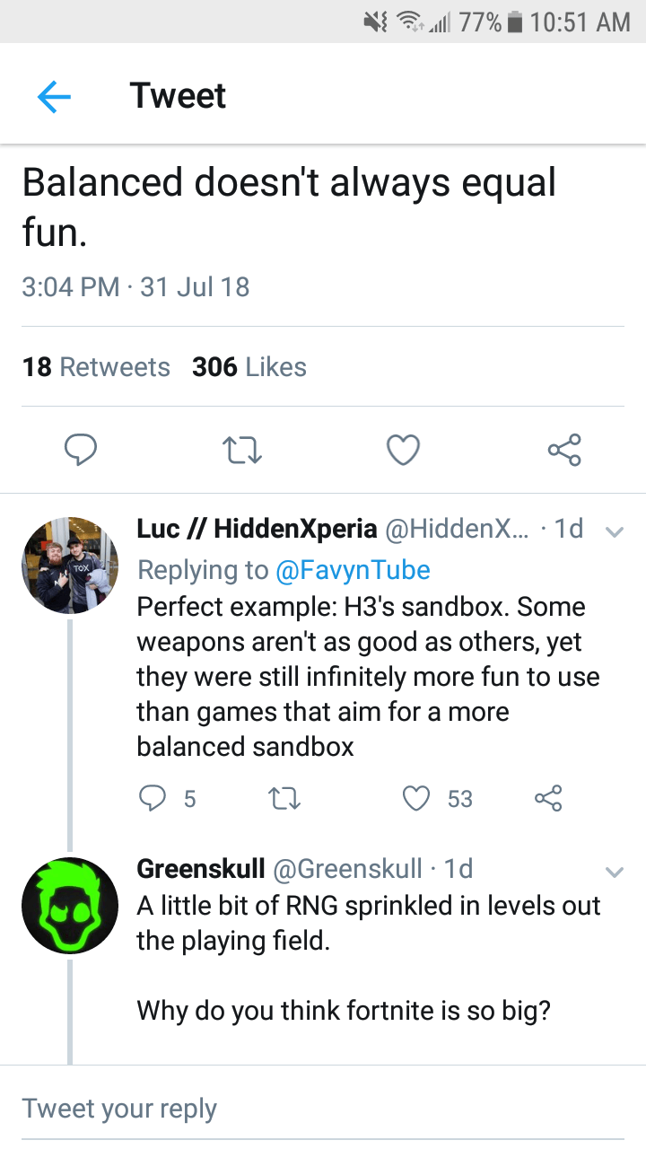646x1149 pixels.
Task: Open dropdown arrow on HiddenXperia's tweet
Action: [615, 531]
